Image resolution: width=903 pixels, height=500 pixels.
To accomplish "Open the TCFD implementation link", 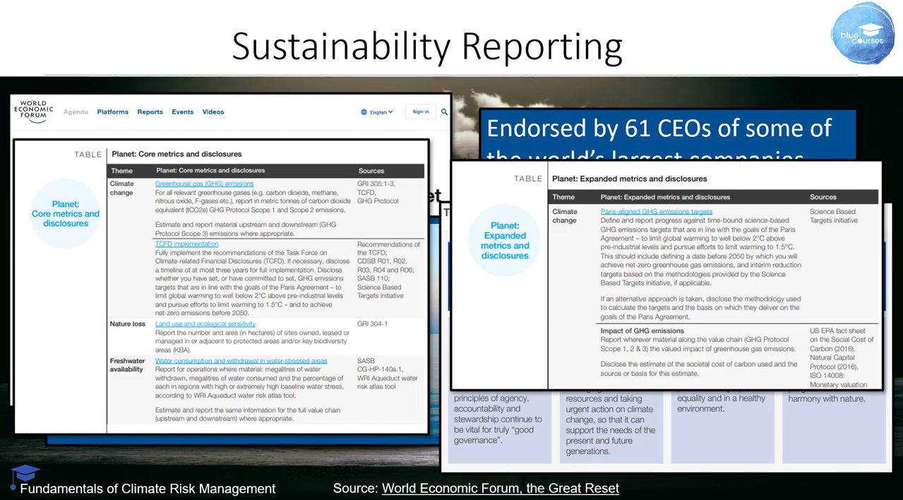I will coord(186,244).
